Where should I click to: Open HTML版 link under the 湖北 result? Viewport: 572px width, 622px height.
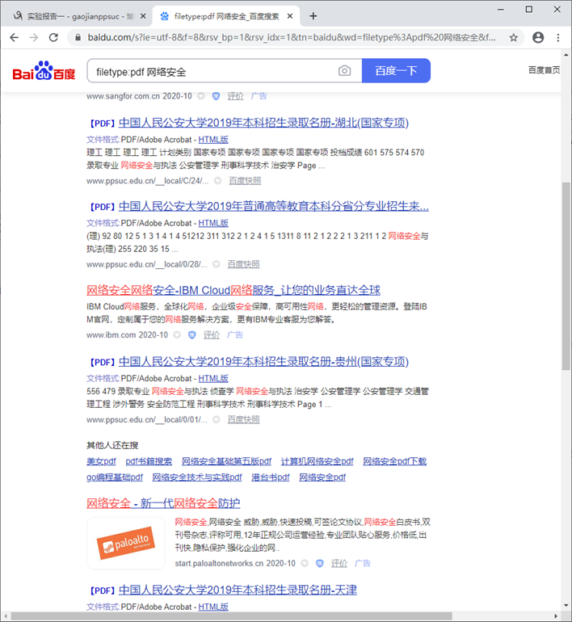(x=213, y=140)
